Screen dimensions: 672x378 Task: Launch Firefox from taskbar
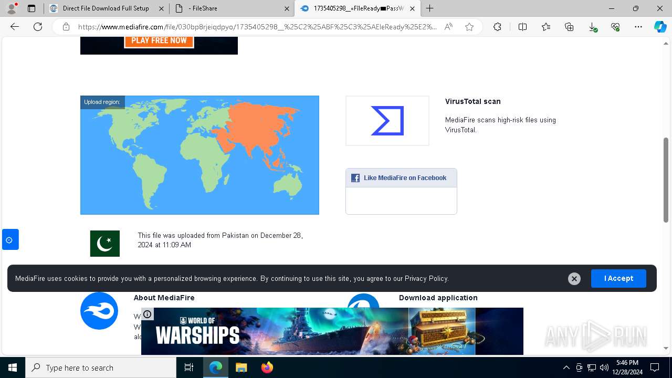(267, 367)
